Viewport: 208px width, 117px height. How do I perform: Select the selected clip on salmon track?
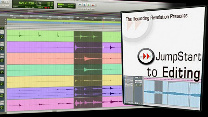coord(88,59)
